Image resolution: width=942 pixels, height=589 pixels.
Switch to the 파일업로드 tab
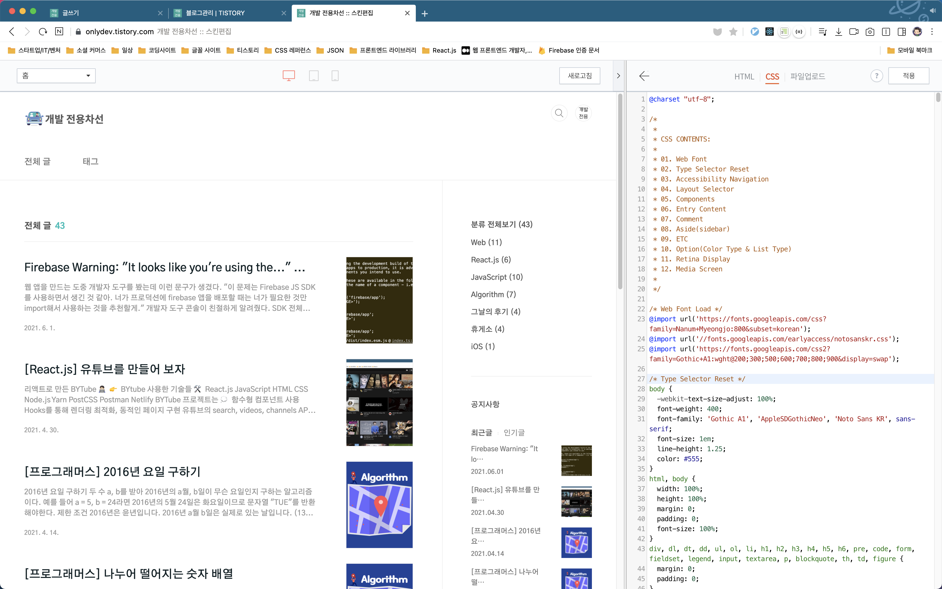[807, 76]
